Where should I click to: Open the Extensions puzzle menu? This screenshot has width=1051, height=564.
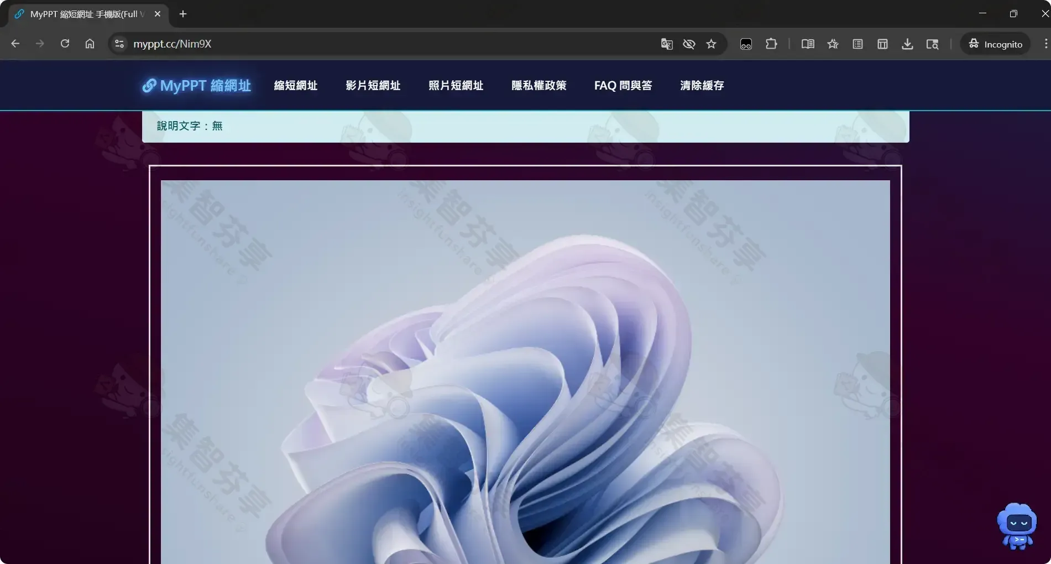click(x=771, y=44)
